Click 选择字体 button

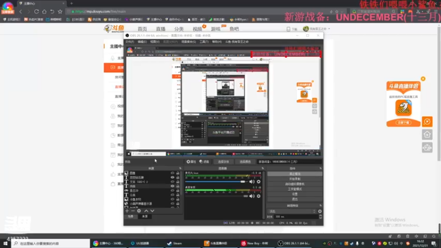point(224,161)
